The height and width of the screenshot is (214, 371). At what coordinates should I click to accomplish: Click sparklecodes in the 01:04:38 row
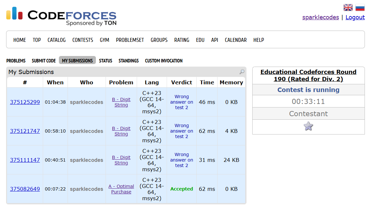pos(86,102)
